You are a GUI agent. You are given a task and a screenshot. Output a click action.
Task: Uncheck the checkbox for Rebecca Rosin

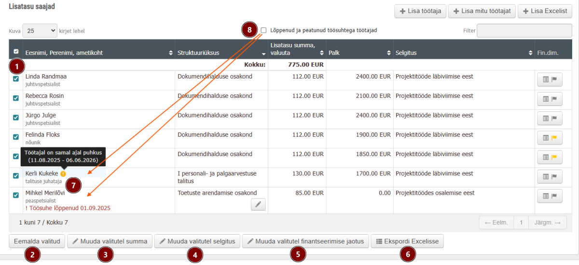(16, 98)
